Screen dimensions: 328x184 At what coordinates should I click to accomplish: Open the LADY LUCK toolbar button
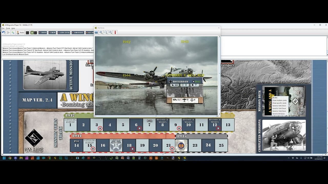point(64,32)
